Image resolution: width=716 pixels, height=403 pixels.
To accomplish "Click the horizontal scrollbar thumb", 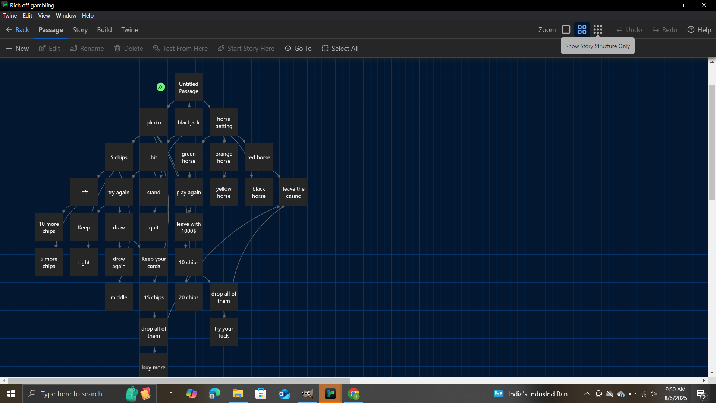I will click(179, 381).
